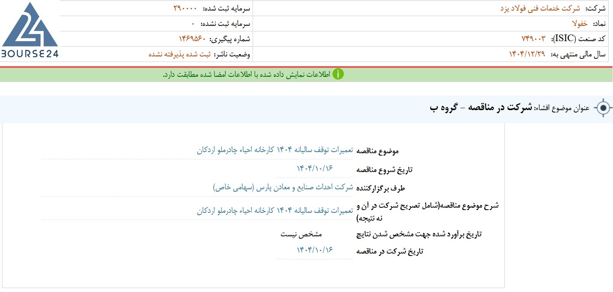Click organizer 'شرکت احداث صنایع و معادن پارس'

click(283, 187)
